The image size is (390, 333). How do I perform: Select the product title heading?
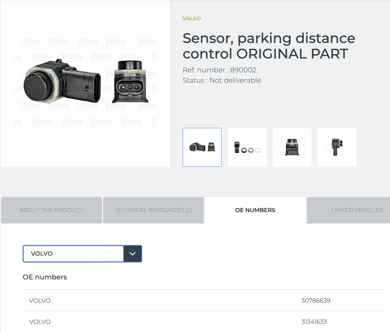(269, 46)
